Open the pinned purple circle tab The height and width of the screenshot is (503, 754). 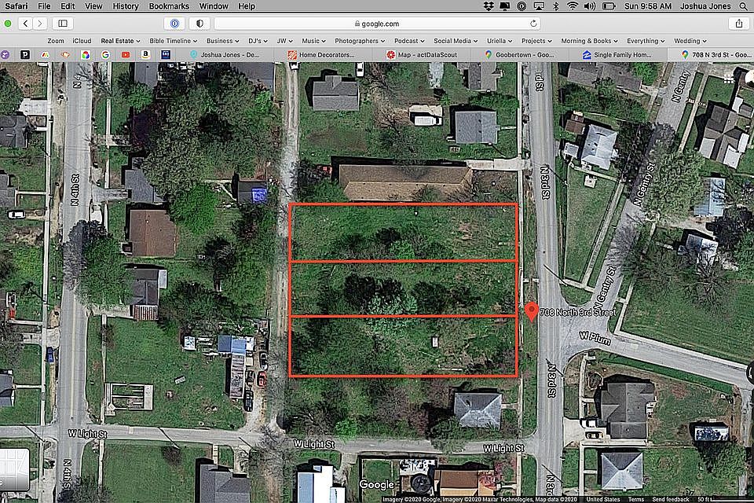[x=5, y=55]
